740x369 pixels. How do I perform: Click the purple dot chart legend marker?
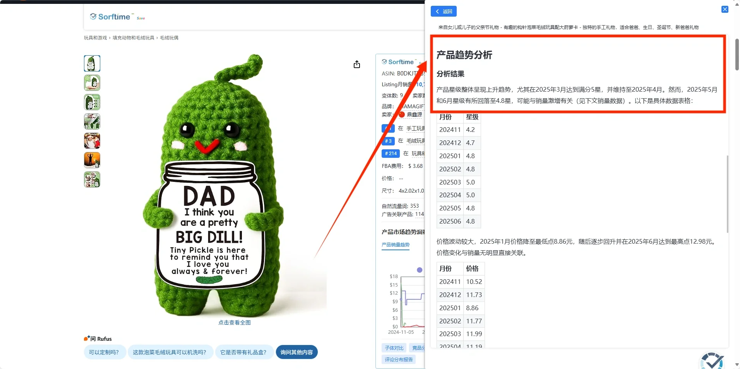(x=420, y=270)
